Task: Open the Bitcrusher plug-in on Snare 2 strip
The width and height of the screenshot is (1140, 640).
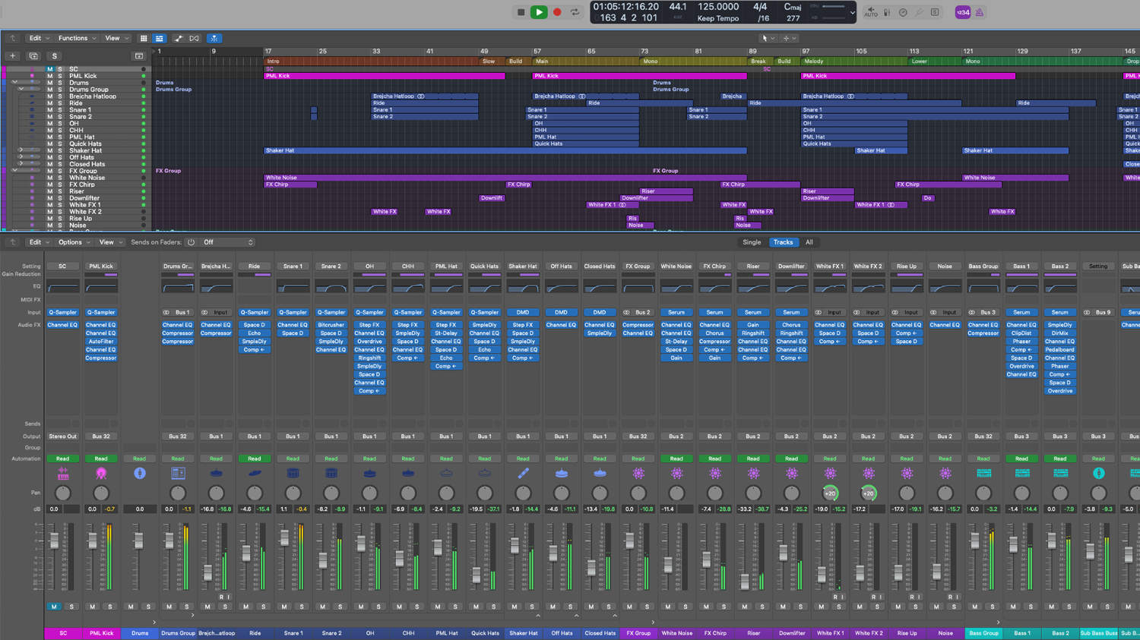Action: click(x=331, y=325)
